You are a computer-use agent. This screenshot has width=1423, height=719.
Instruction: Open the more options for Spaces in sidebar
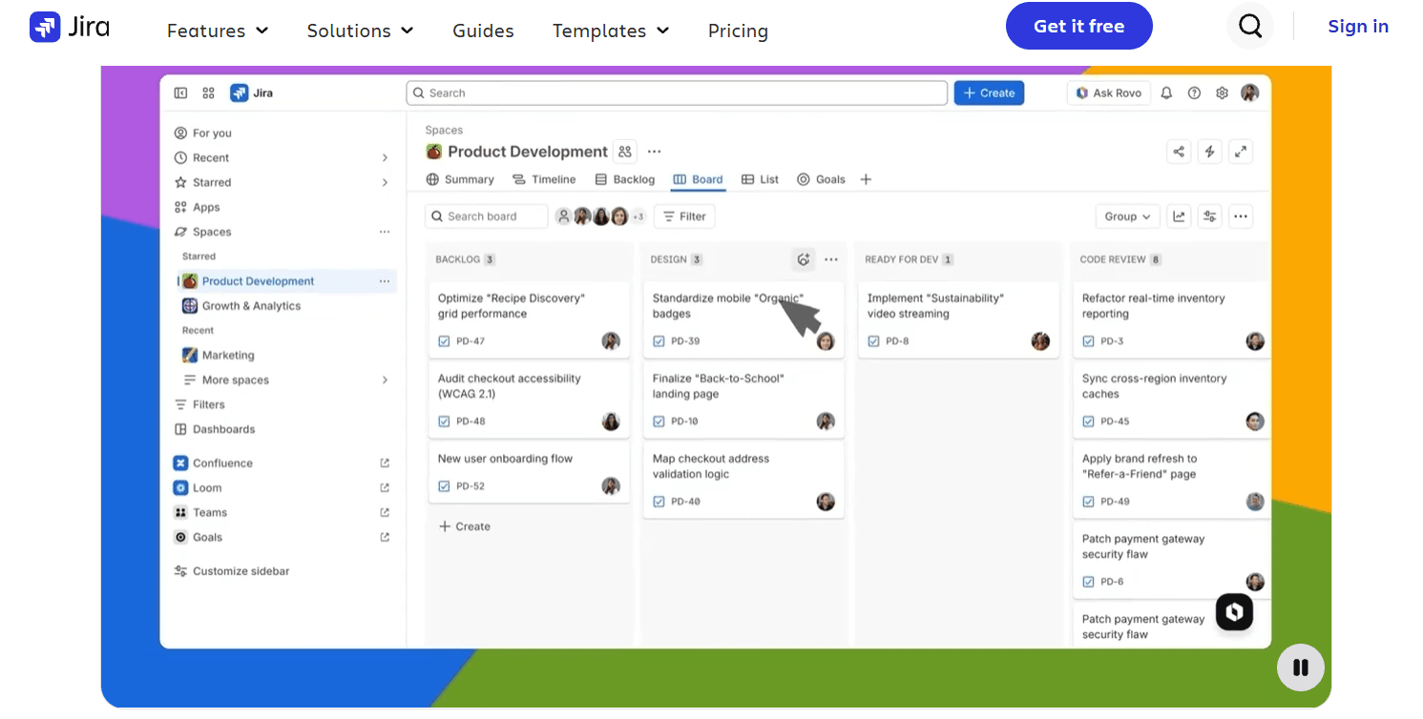pyautogui.click(x=385, y=232)
